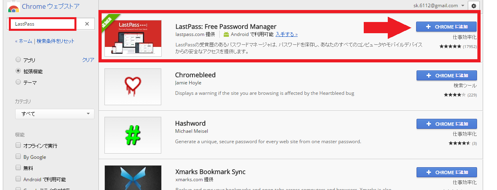The width and height of the screenshot is (497, 190).
Task: Click lastpass.com 提供 text
Action: tap(195, 34)
